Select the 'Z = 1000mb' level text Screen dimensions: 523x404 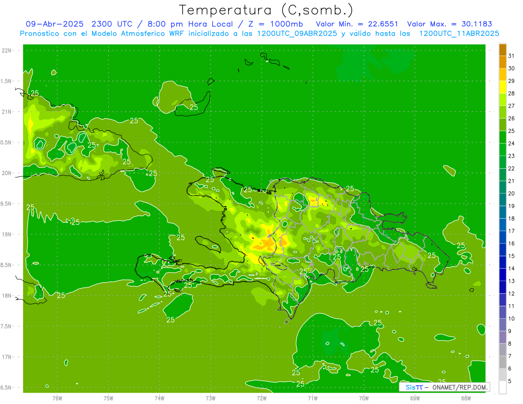pos(275,24)
